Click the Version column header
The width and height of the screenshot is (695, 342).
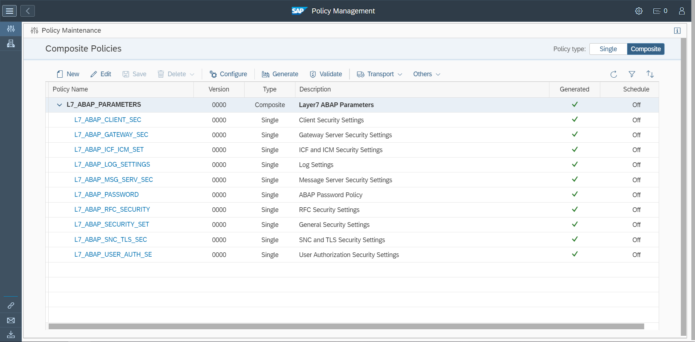pos(219,89)
